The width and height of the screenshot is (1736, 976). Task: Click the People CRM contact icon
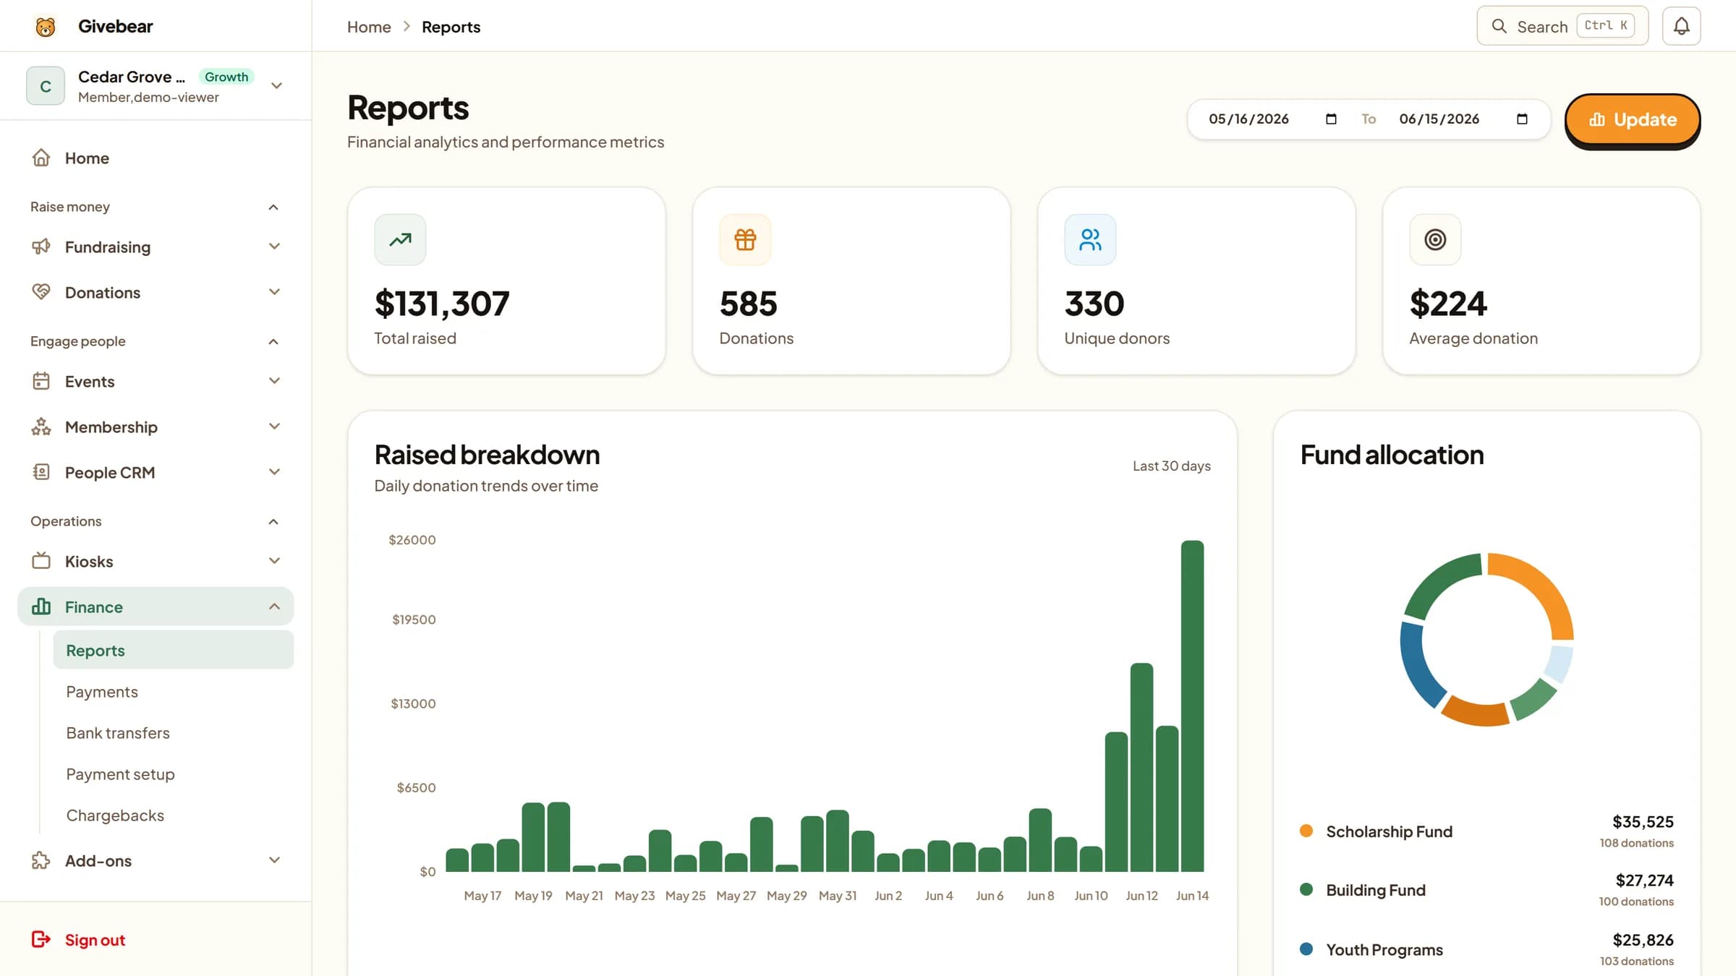pyautogui.click(x=41, y=472)
